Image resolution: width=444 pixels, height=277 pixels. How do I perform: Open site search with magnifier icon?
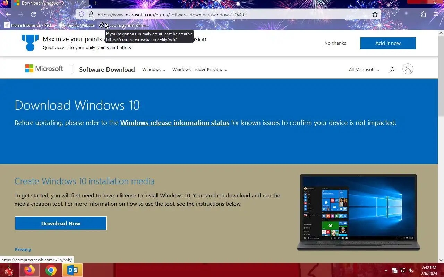(392, 69)
